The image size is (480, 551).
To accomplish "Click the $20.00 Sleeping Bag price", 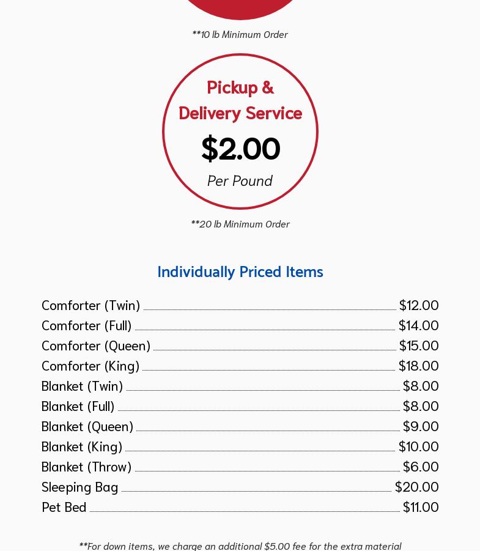I will coord(416,486).
